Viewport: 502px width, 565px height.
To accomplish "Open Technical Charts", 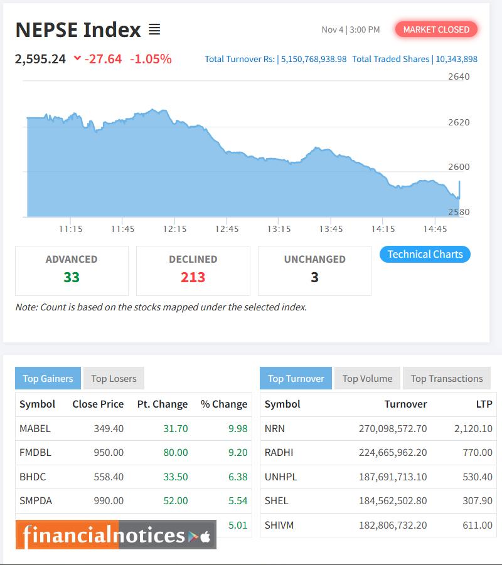I will (x=425, y=254).
